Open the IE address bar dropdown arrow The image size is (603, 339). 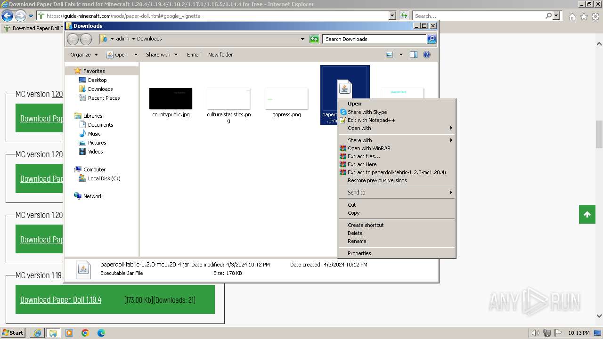(392, 16)
